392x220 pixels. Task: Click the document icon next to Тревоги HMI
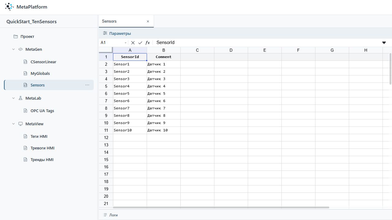[26, 148]
